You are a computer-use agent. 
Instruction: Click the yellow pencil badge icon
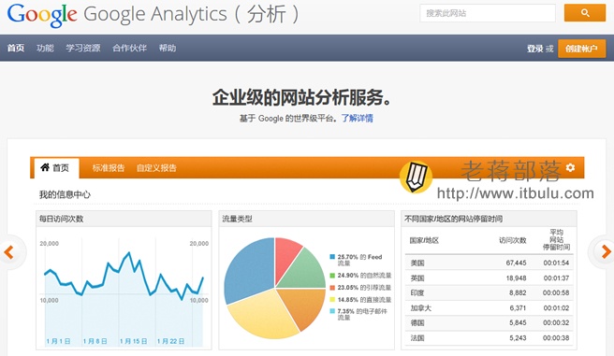pyautogui.click(x=416, y=178)
